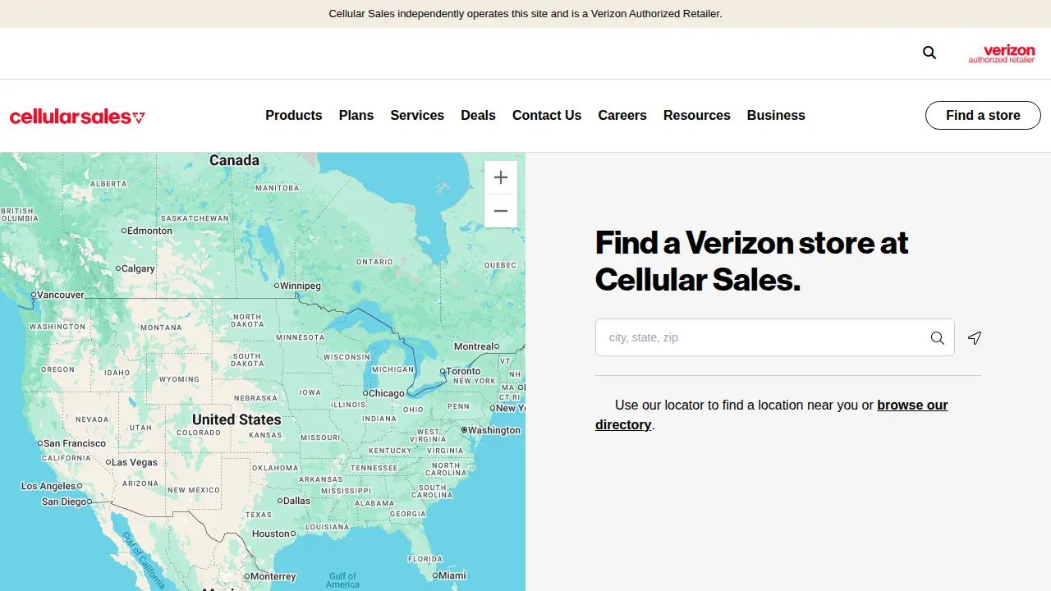
Task: Open the Deals menu
Action: coord(478,116)
